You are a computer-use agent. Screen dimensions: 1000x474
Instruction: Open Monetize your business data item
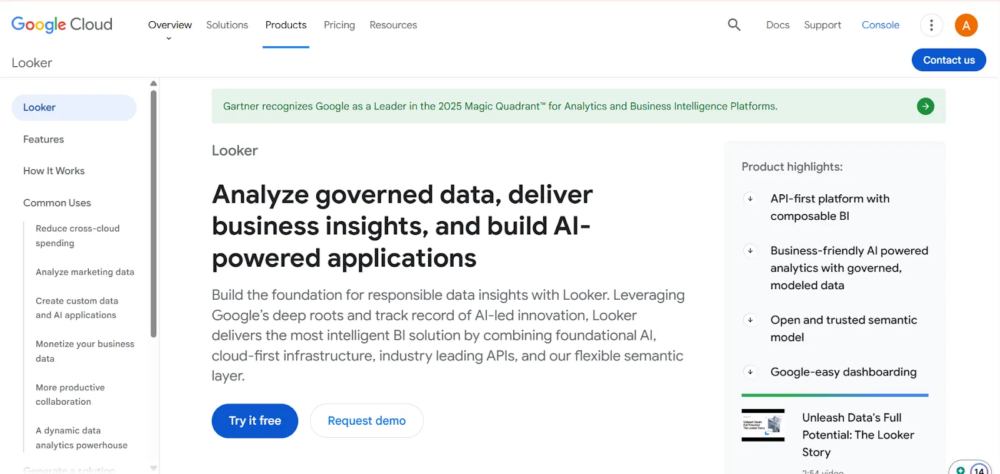[85, 351]
